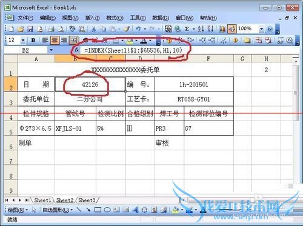
Task: Sort ascending A to Z
Action: [x=201, y=29]
